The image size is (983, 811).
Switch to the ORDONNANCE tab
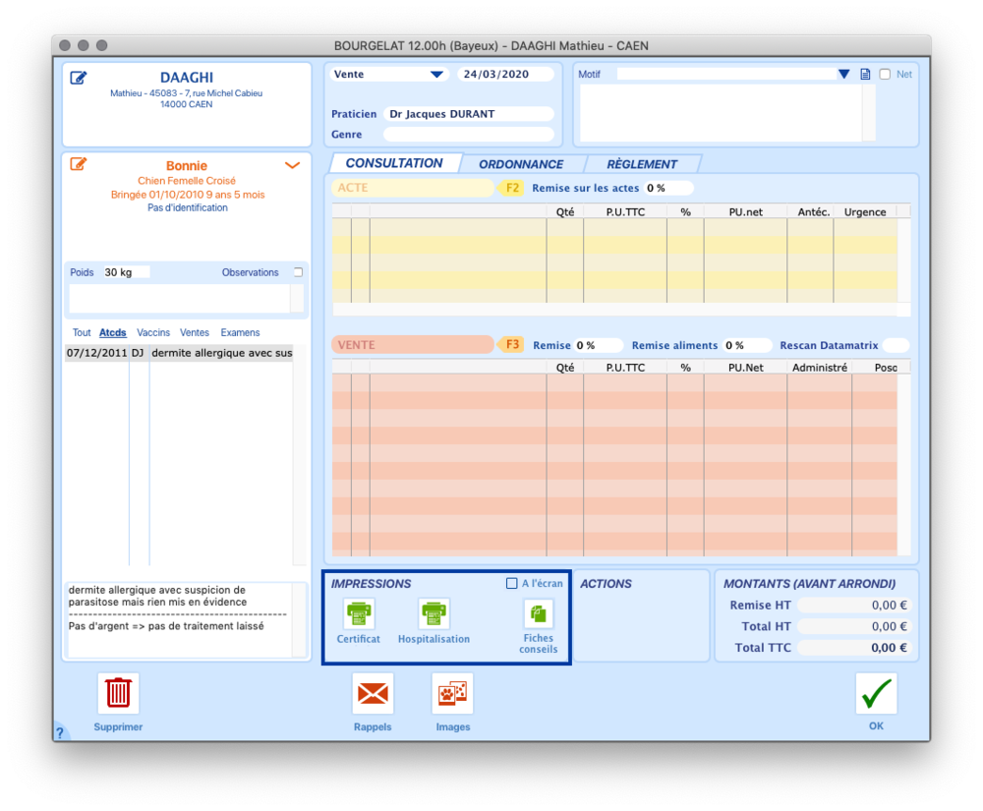click(521, 164)
